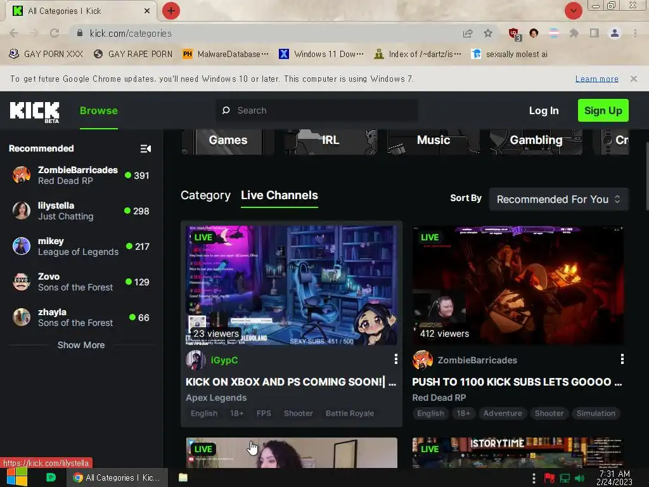This screenshot has height=487, width=649.
Task: Click the ZombieBarricades avatar under the stream card
Action: (422, 360)
